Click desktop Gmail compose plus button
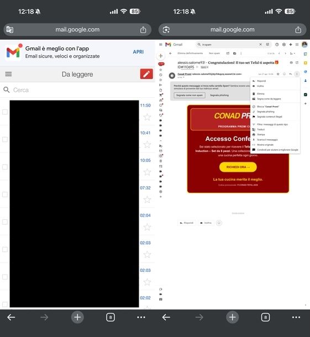 coord(161,56)
